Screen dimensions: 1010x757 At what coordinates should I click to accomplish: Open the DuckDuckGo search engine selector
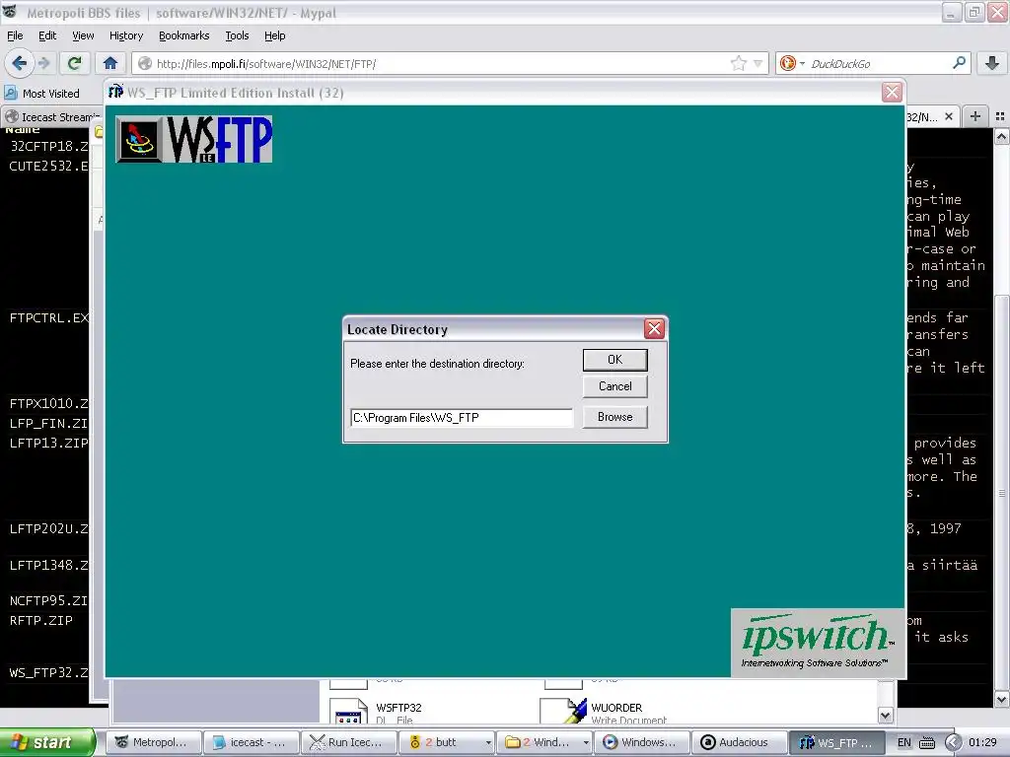click(x=792, y=63)
